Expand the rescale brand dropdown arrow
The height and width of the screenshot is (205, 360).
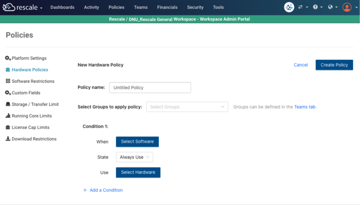(41, 8)
